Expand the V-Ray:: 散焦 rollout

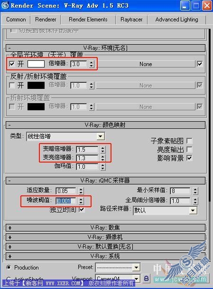tap(105, 228)
